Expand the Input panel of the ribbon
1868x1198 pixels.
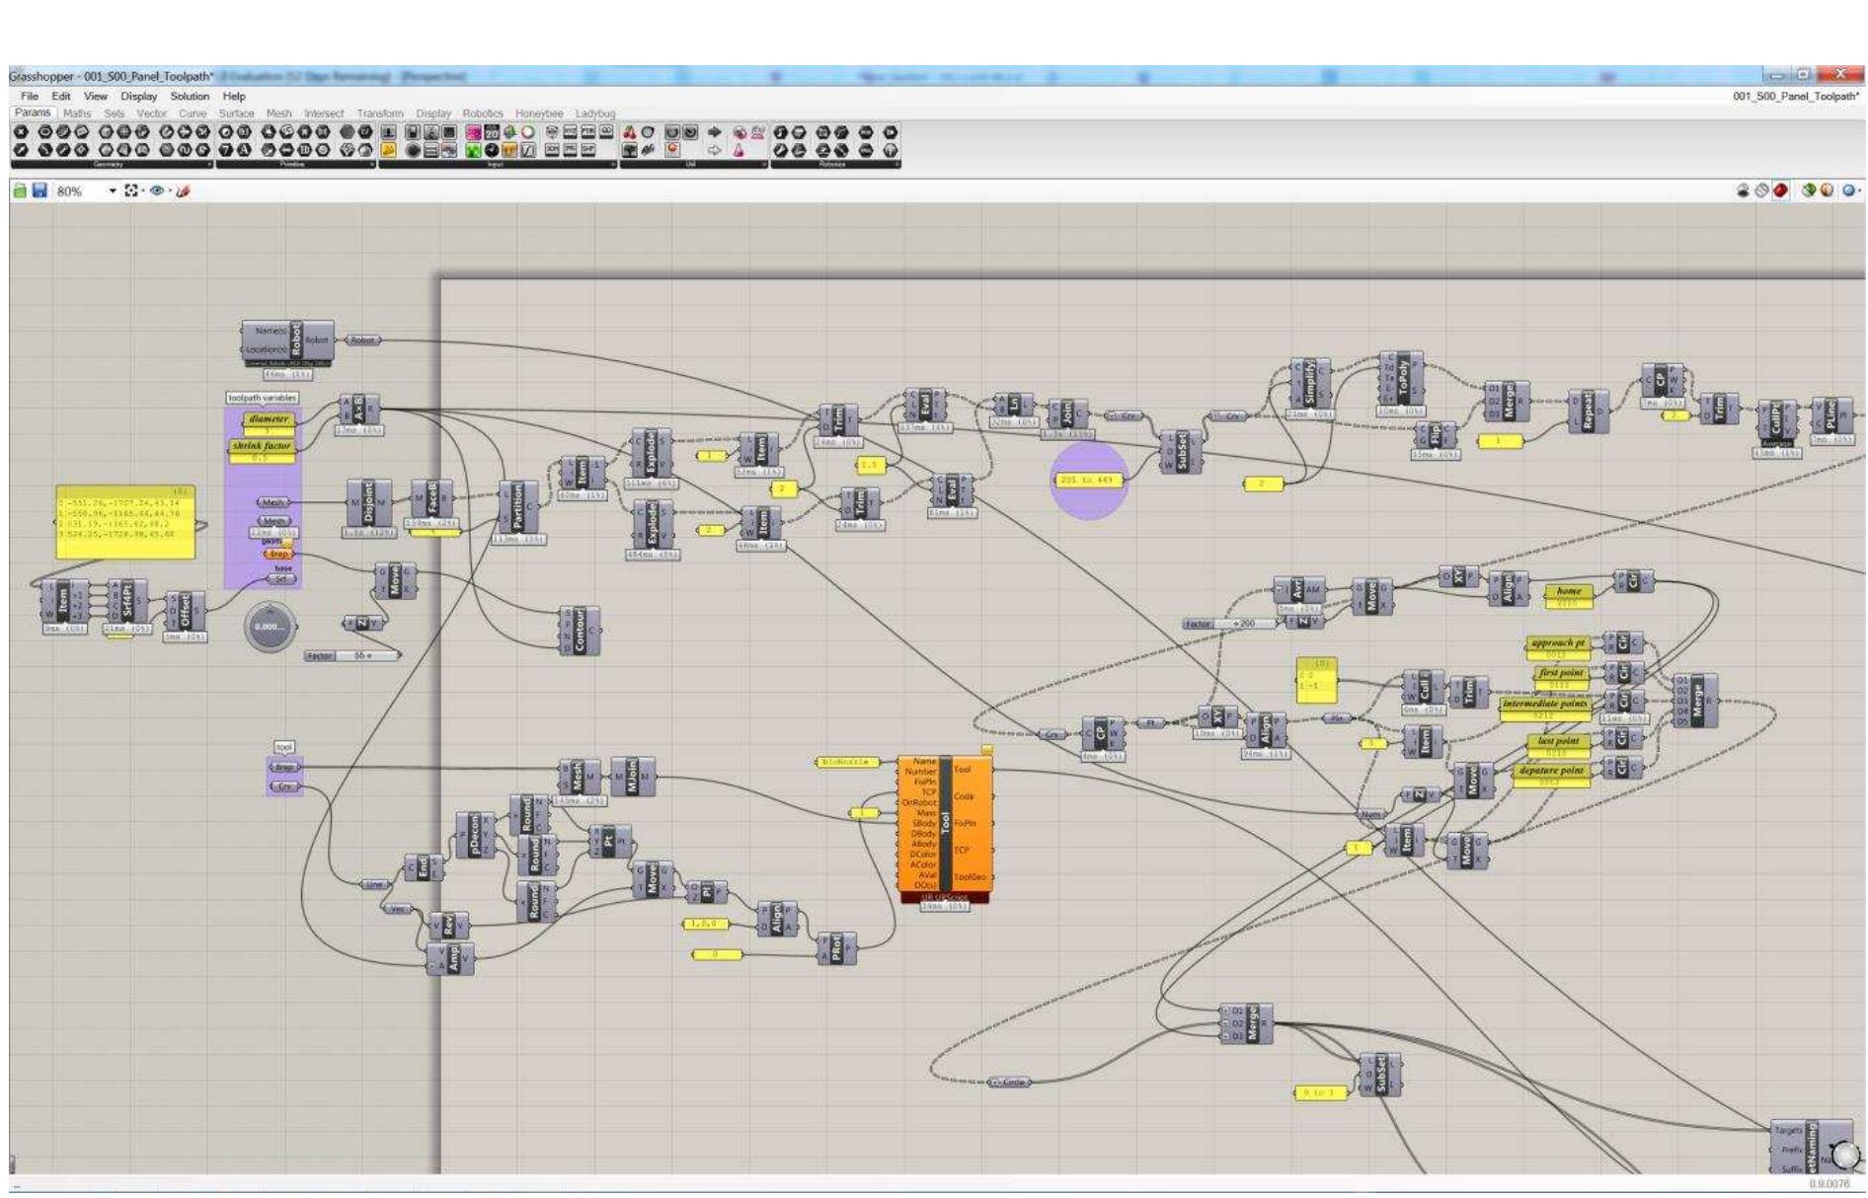pos(498,165)
